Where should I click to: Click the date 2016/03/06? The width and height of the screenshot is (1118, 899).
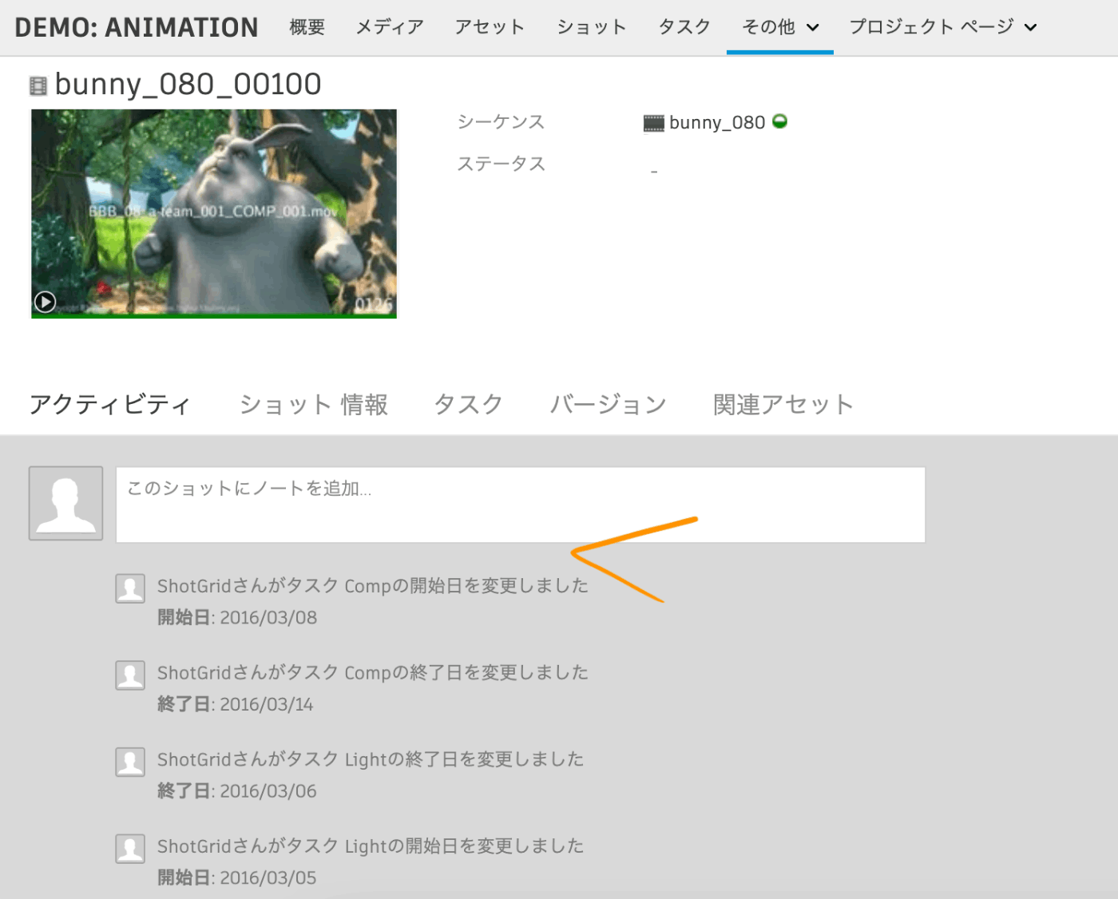coord(268,791)
